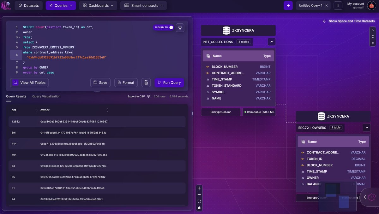Click the robot account avatar

click(x=371, y=5)
